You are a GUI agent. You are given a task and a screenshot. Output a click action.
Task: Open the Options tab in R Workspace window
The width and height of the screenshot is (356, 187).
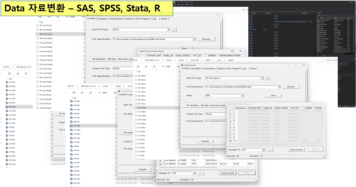[x=221, y=69]
